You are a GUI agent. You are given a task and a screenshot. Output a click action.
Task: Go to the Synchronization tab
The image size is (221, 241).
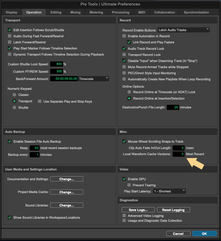tap(196, 12)
